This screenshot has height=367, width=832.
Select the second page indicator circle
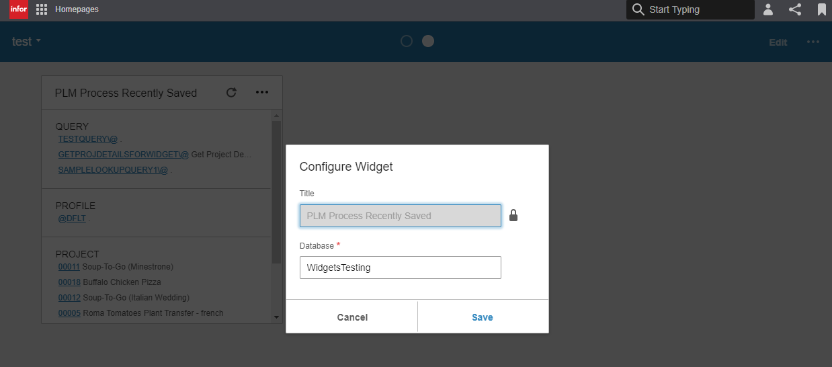(428, 41)
